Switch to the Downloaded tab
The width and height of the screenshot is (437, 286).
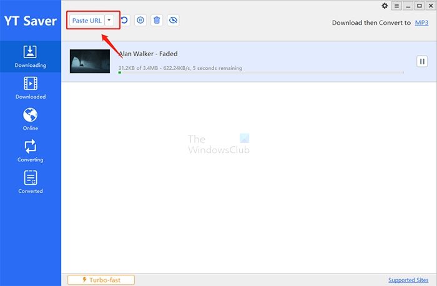31,88
